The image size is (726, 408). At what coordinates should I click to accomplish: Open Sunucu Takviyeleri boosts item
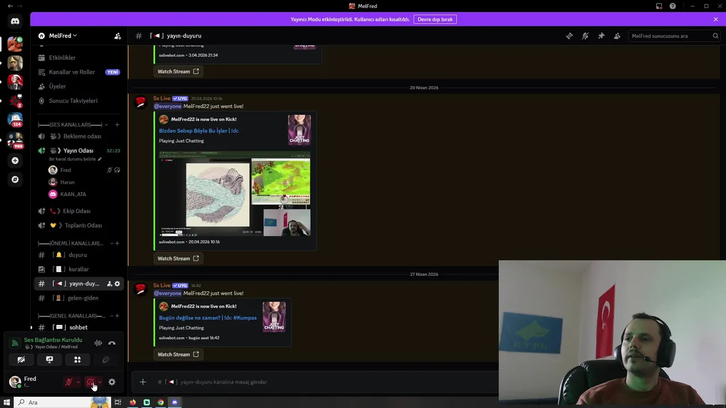[79, 101]
